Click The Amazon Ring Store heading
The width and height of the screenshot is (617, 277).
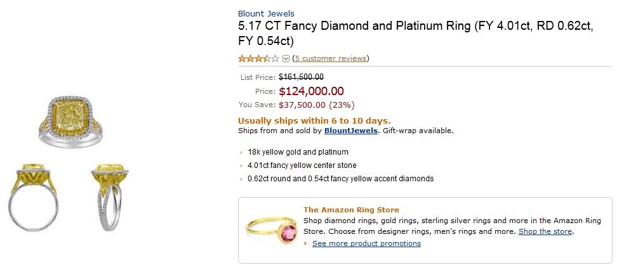pyautogui.click(x=351, y=210)
